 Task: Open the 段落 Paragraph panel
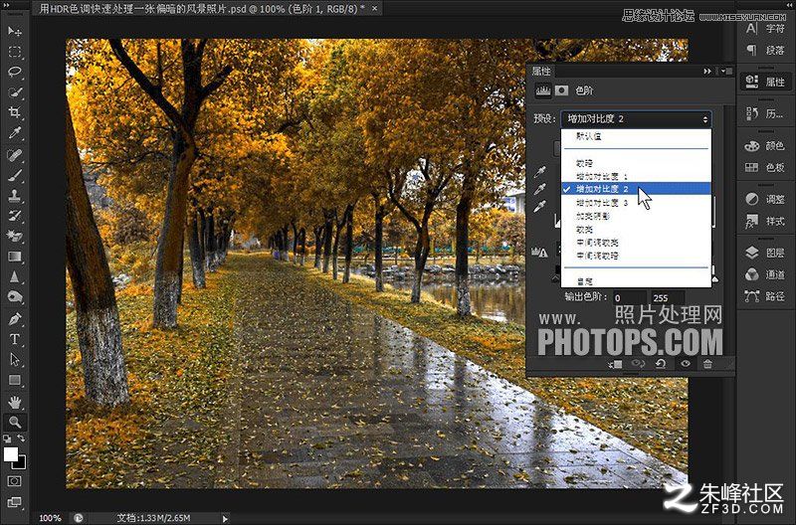pos(765,51)
